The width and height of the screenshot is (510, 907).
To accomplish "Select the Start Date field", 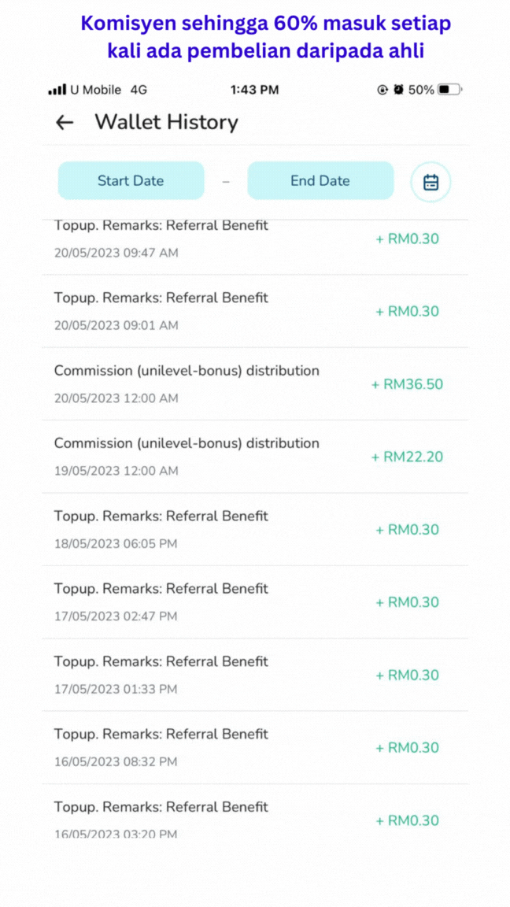I will click(x=131, y=181).
